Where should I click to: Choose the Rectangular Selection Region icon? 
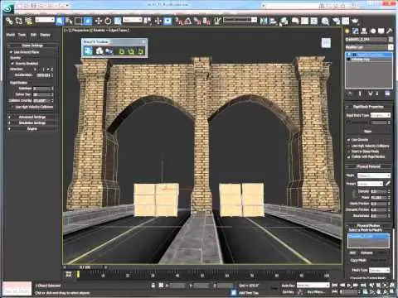click(79, 21)
